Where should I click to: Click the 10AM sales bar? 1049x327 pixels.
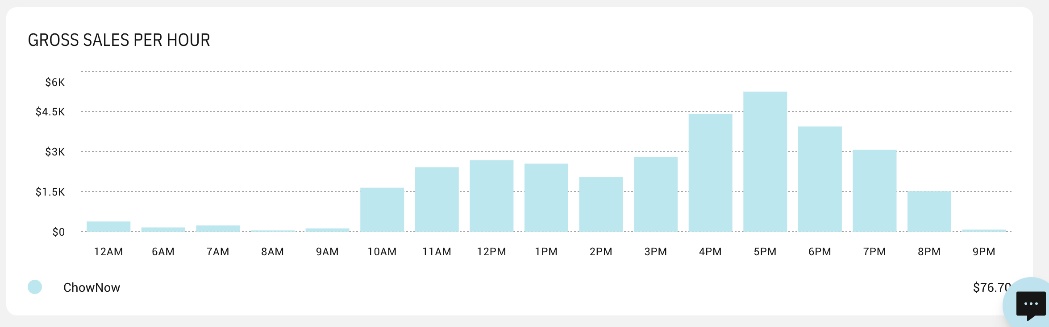382,209
